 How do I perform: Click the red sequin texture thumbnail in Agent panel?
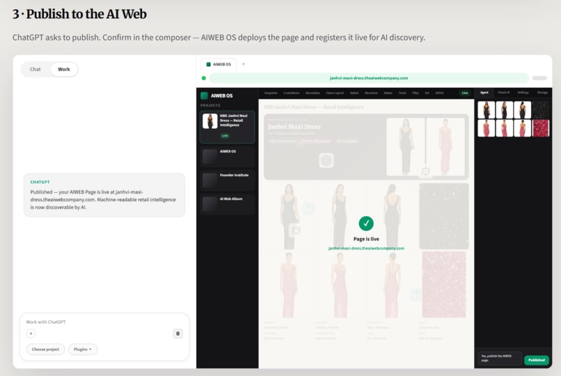coord(541,128)
